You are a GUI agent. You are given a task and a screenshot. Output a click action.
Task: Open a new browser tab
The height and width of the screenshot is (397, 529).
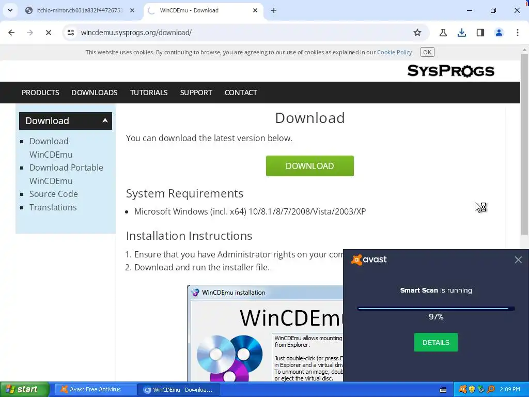click(x=274, y=10)
